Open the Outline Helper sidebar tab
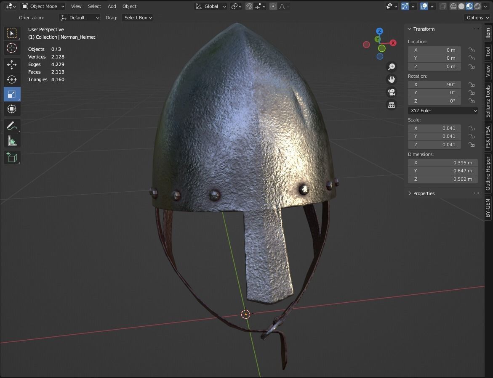Screen dimensions: 493x378 pyautogui.click(x=488, y=173)
